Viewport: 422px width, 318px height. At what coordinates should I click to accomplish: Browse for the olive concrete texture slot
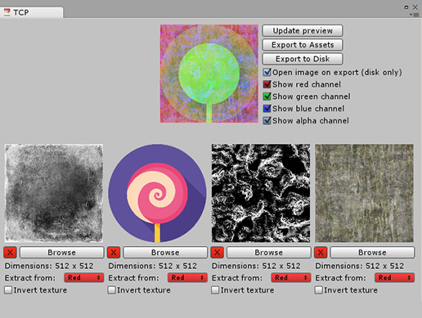point(372,253)
